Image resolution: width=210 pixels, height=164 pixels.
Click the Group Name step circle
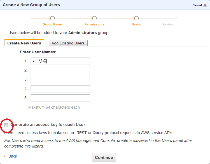[x=52, y=18]
